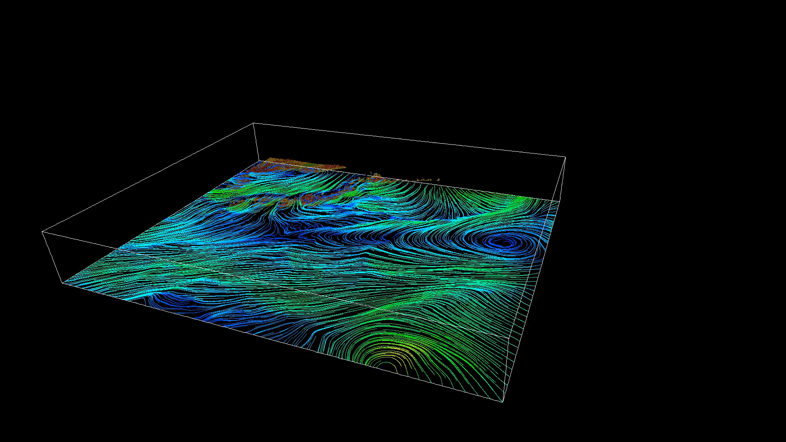Click the white bounding box top-back corner
This screenshot has width=786, height=442.
pyautogui.click(x=253, y=123)
